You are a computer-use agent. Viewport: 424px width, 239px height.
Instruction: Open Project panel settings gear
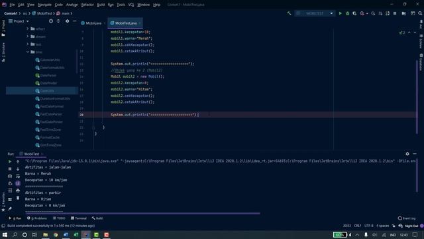pyautogui.click(x=67, y=21)
